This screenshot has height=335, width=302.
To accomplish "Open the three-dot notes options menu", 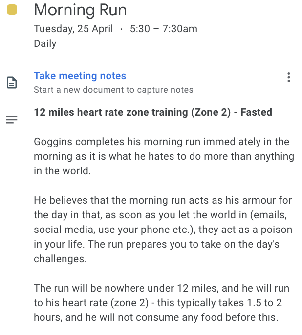I will [x=289, y=77].
